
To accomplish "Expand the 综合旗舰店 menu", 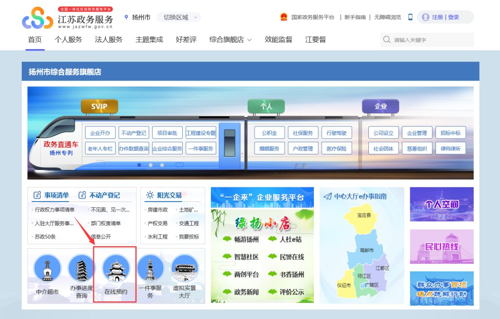I will tap(230, 40).
